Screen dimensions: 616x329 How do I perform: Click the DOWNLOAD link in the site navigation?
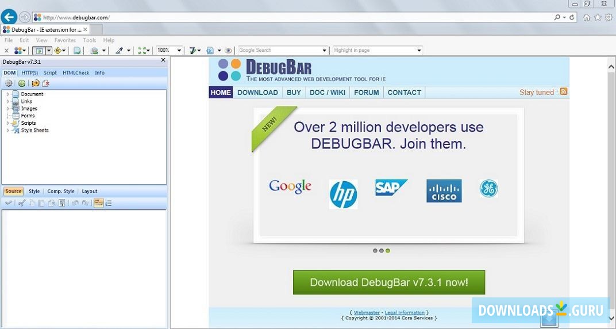coord(257,93)
